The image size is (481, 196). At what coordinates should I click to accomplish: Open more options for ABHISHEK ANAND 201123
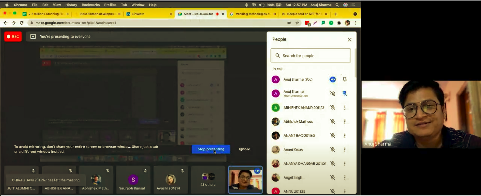(345, 108)
